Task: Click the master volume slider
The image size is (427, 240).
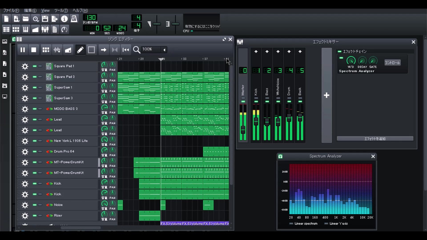Action: pos(157,24)
